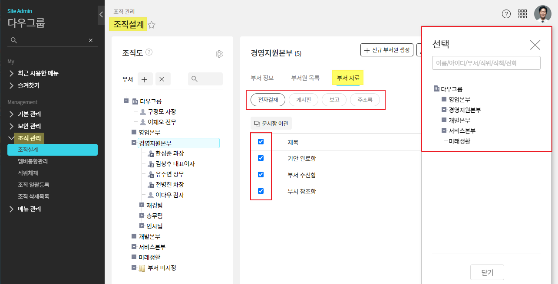This screenshot has height=284, width=558.
Task: Select the 게시판 filter tab
Action: (x=303, y=100)
